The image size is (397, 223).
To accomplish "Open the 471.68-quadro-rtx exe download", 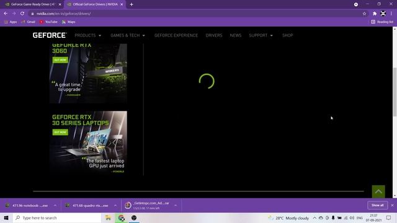I will (87, 206).
